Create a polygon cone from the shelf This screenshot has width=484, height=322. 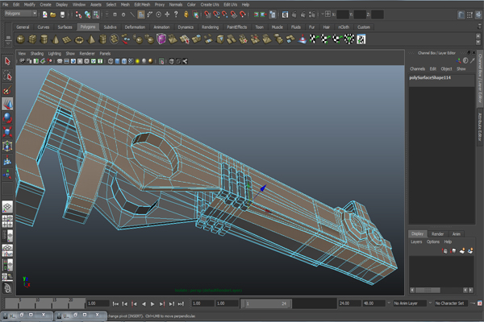tap(56, 39)
